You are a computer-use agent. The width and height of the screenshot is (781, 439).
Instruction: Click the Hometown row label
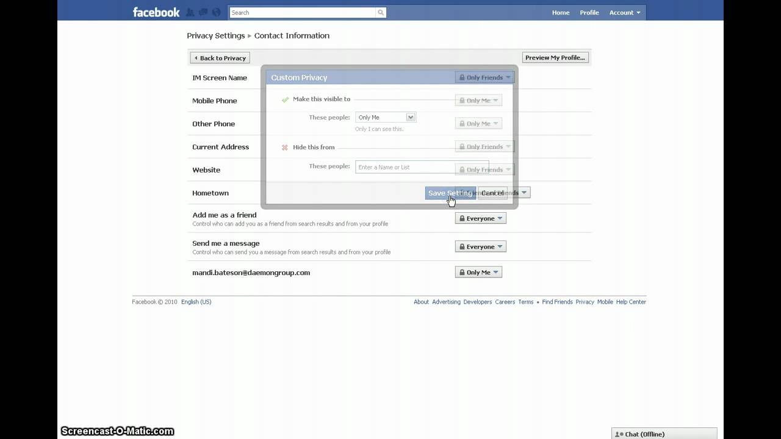point(211,193)
